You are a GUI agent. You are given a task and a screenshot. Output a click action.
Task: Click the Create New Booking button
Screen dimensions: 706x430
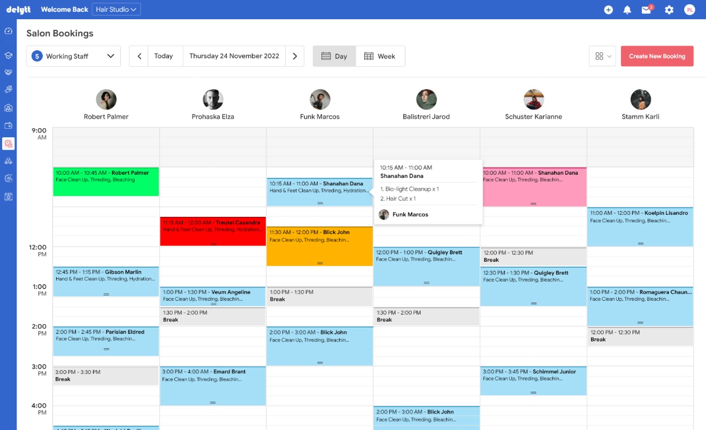pyautogui.click(x=657, y=56)
